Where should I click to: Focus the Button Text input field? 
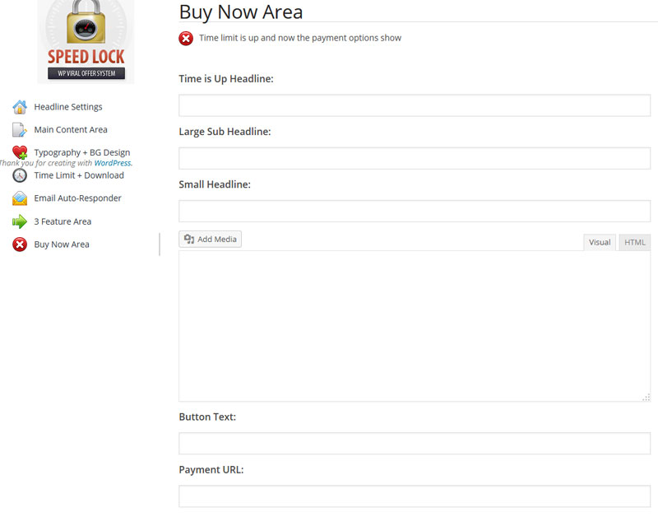pyautogui.click(x=415, y=444)
